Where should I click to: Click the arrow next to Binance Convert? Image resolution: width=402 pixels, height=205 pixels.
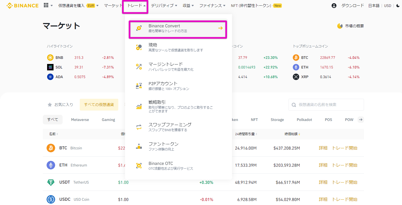click(220, 28)
